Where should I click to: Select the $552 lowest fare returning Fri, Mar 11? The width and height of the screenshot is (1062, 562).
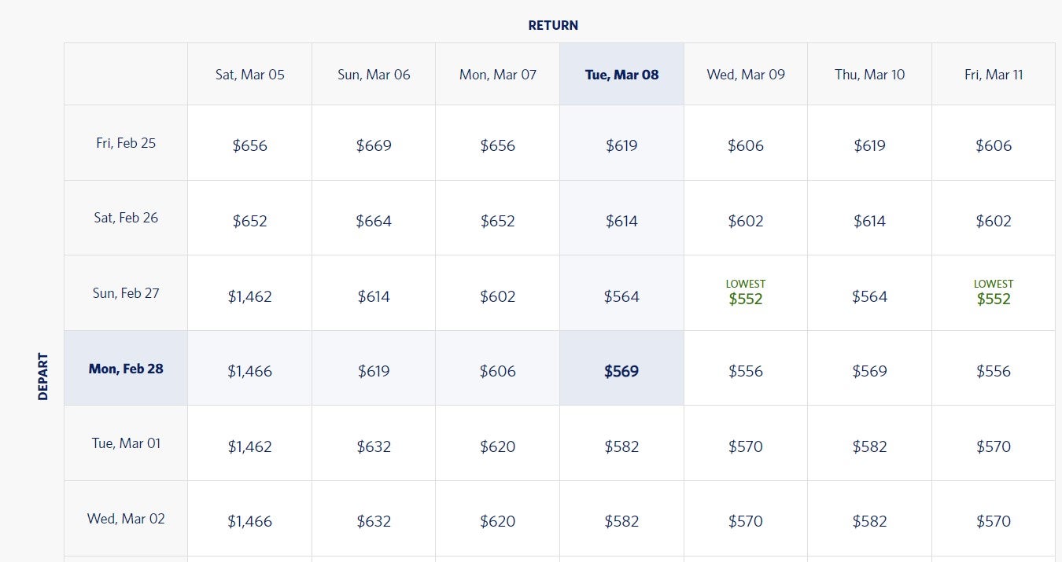pyautogui.click(x=994, y=292)
